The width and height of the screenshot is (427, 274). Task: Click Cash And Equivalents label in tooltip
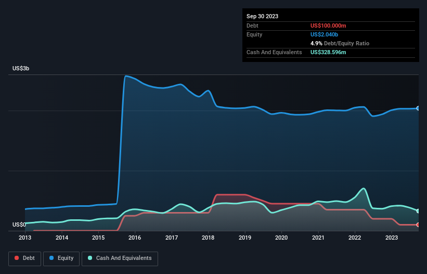coord(274,52)
